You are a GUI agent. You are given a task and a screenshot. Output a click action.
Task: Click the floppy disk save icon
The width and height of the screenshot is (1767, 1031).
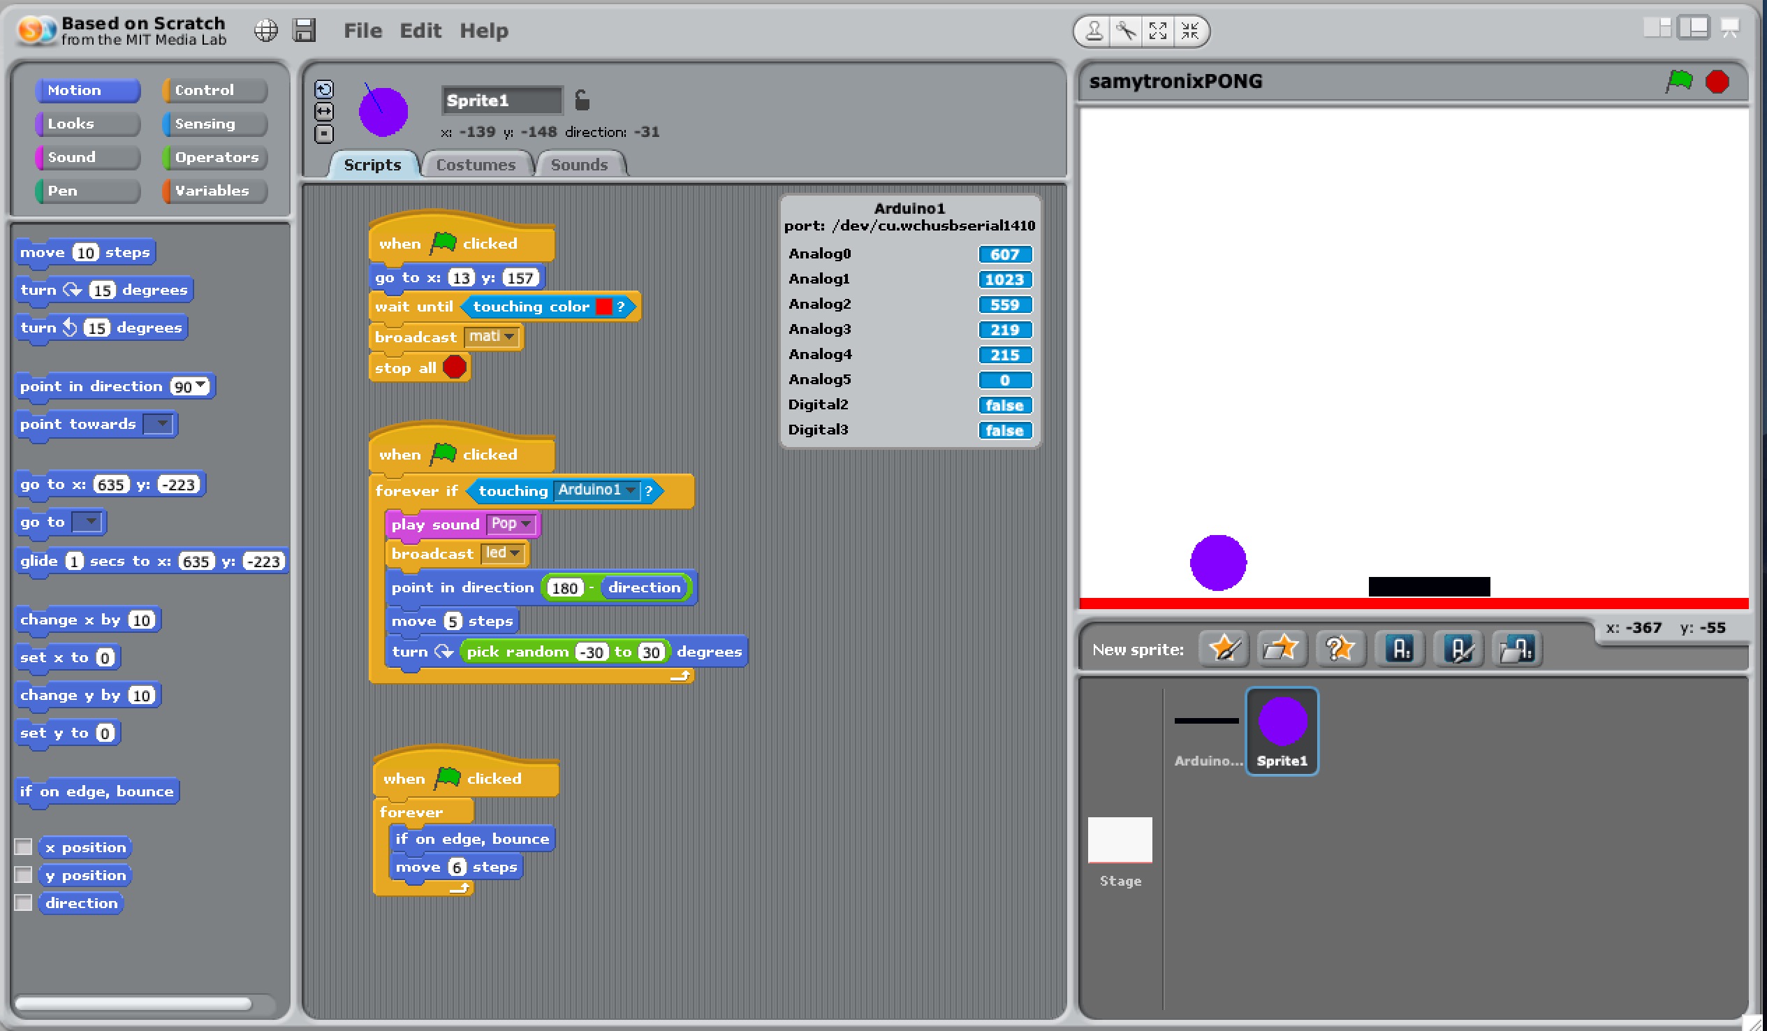[x=305, y=31]
